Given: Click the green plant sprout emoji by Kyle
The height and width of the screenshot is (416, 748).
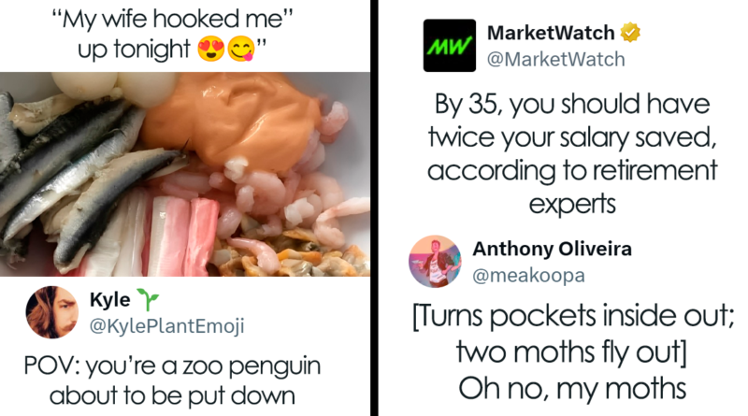Looking at the screenshot, I should [x=148, y=299].
